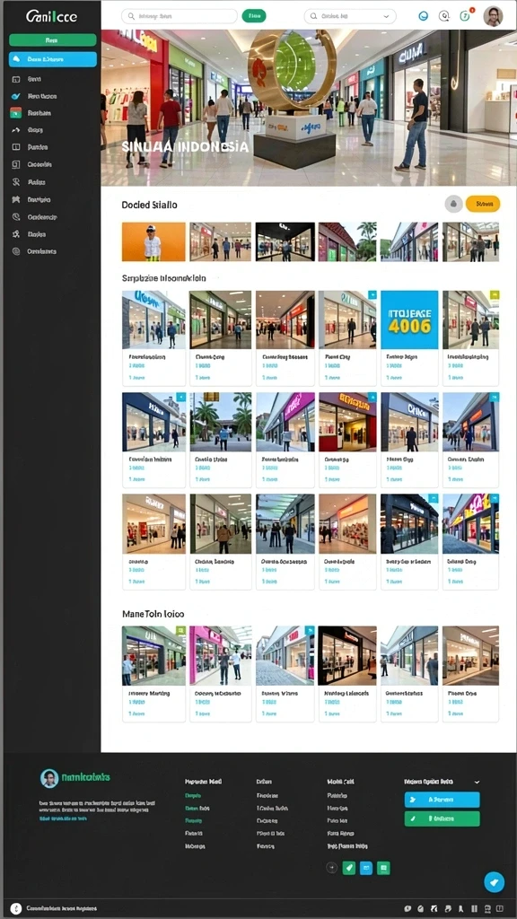
Task: Select the blue checkmark icon in sidebar
Action: (x=16, y=96)
